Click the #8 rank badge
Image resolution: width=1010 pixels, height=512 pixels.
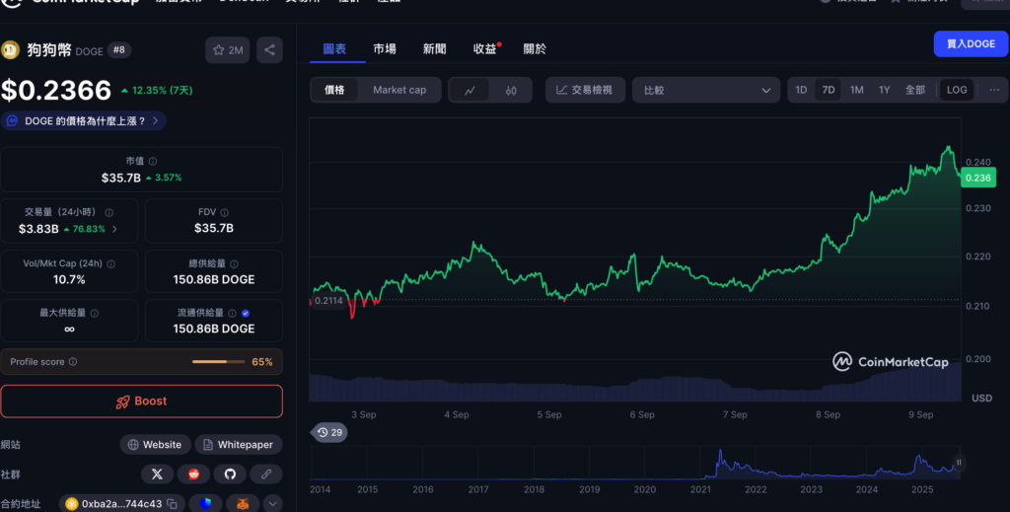pyautogui.click(x=118, y=49)
